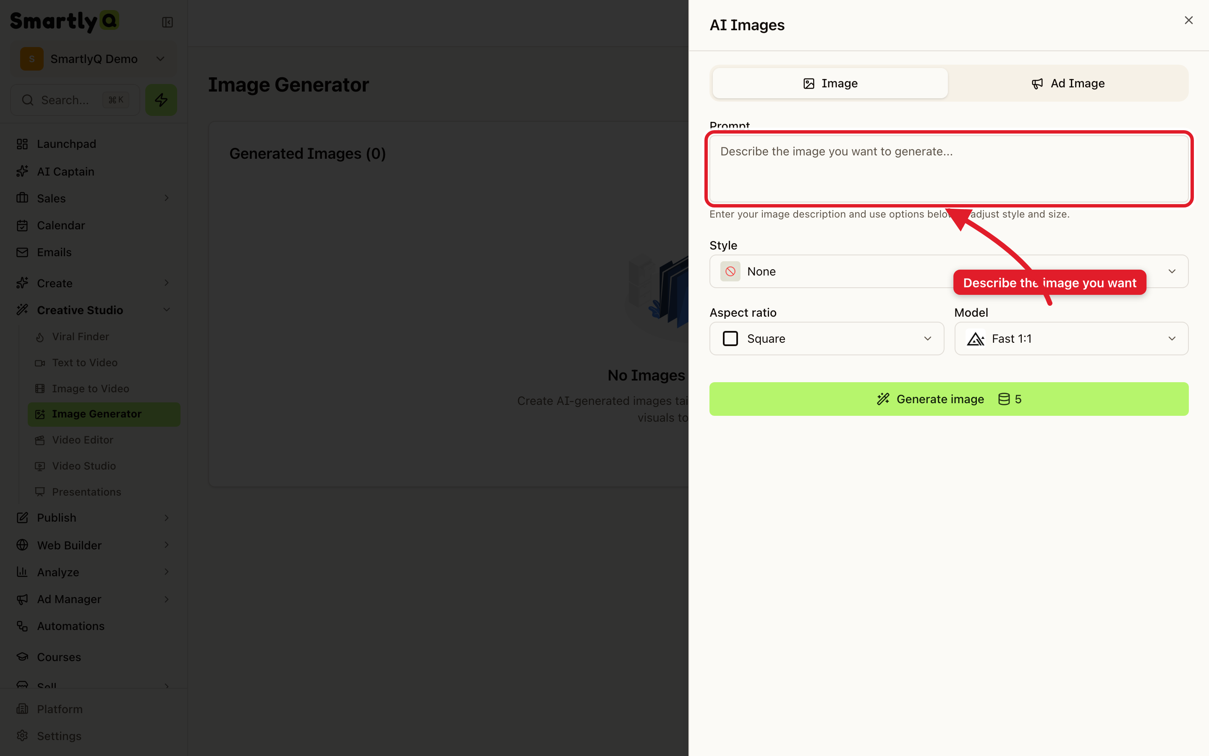Open the Model Fast 1:1 dropdown
This screenshot has width=1209, height=756.
[1071, 339]
